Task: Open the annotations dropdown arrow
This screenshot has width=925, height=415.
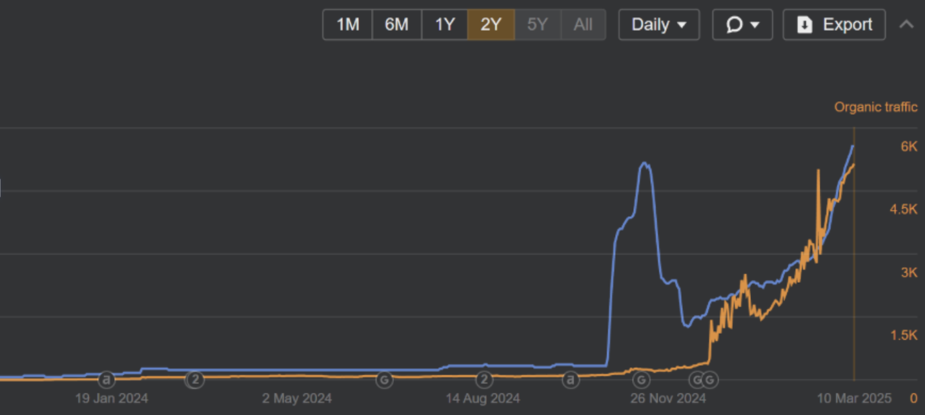Action: (x=754, y=24)
